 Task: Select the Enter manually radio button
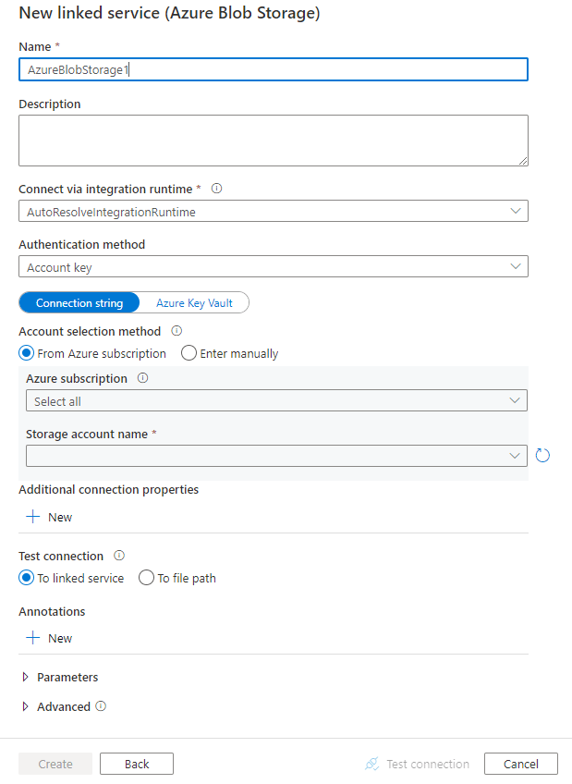188,353
